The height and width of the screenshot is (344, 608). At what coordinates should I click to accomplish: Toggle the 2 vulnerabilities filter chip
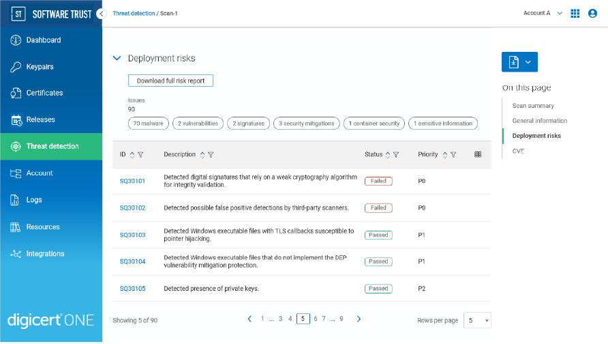click(x=198, y=124)
